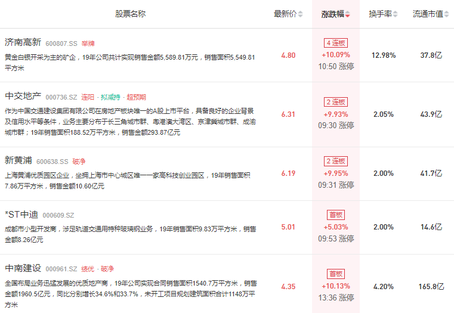Click market value 37.8亿
The width and height of the screenshot is (454, 313).
click(x=431, y=55)
